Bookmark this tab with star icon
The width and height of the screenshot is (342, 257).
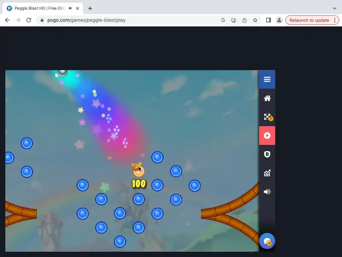255,20
